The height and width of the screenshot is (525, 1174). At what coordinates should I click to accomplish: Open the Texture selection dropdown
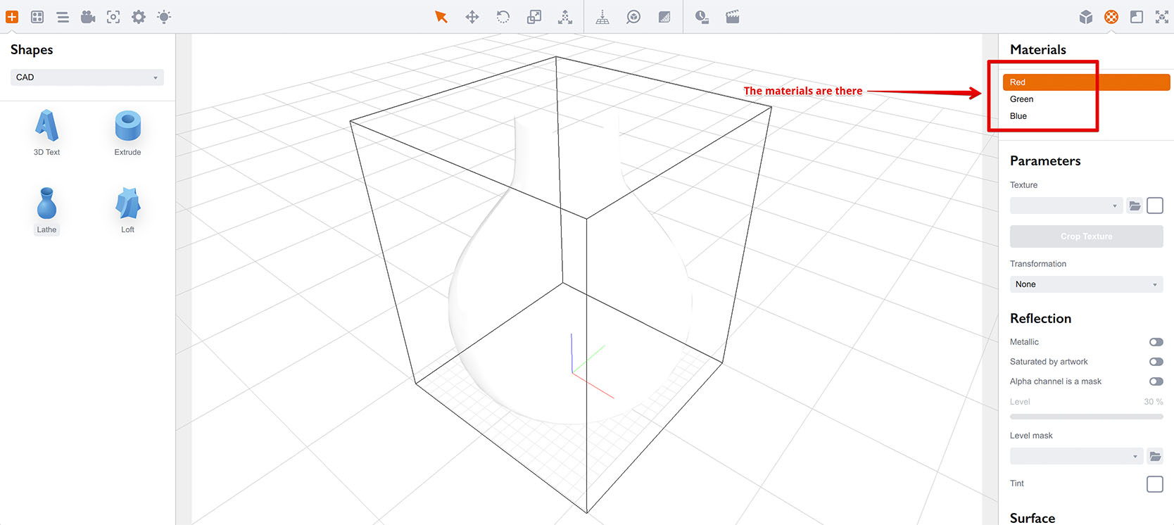(1066, 205)
